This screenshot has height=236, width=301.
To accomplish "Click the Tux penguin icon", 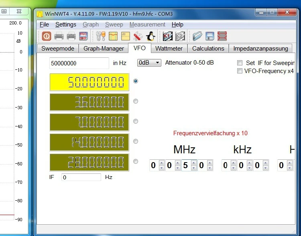I will (150, 36).
